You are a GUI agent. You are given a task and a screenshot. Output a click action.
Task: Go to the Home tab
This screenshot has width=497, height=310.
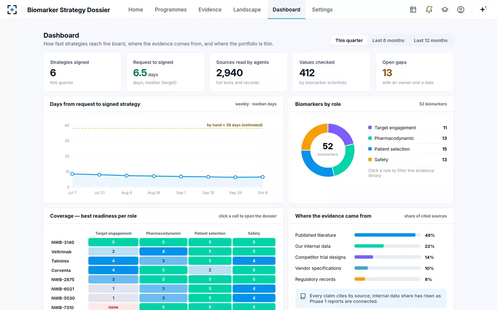[x=136, y=10]
